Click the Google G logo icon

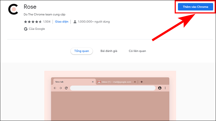point(26,29)
